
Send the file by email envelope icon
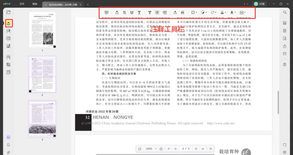285,53
